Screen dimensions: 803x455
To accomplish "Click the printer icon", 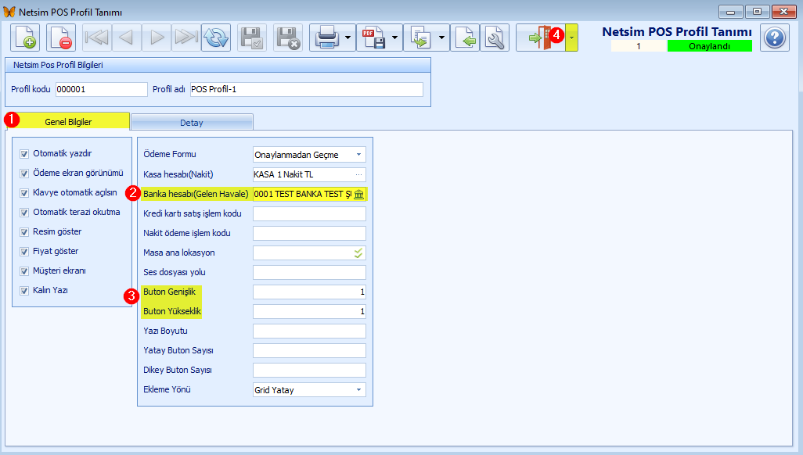I will click(326, 38).
